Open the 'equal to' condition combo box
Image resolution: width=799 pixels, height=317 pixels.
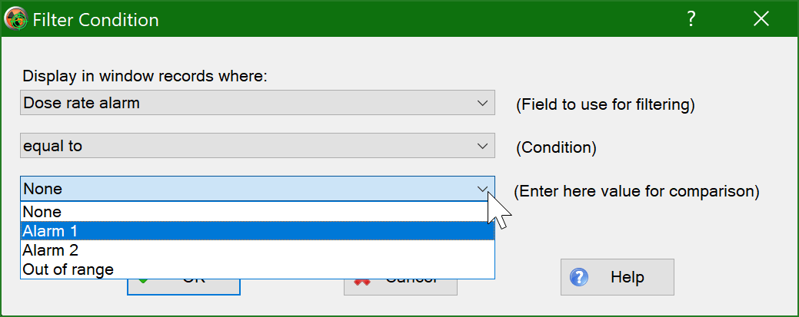pyautogui.click(x=258, y=146)
